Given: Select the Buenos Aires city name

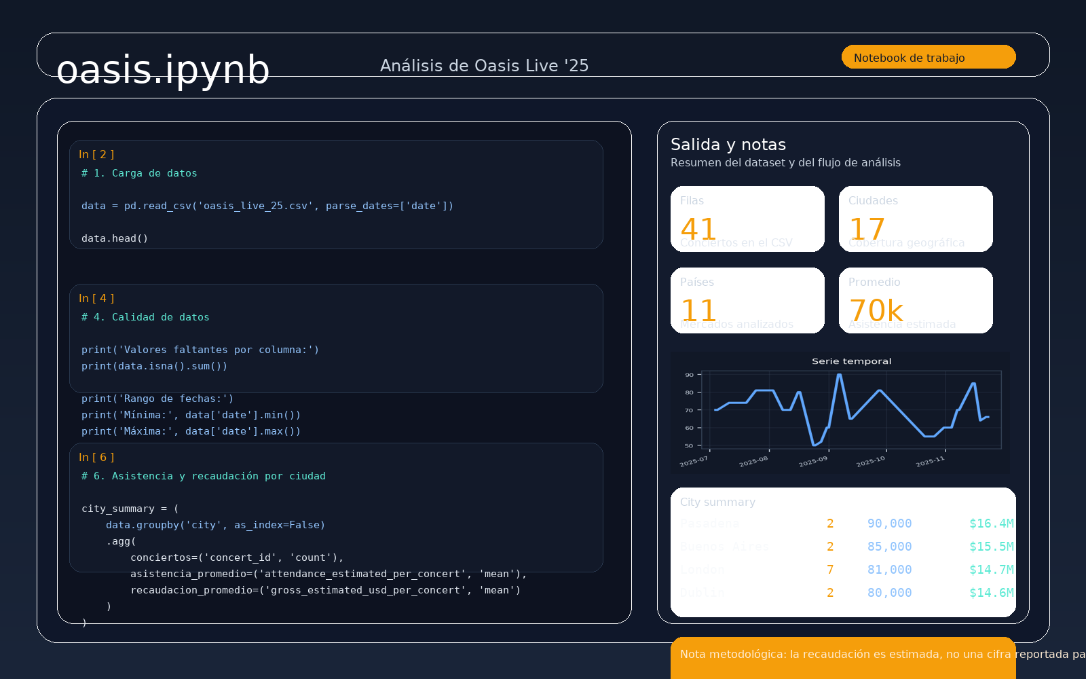Looking at the screenshot, I should click(x=724, y=547).
